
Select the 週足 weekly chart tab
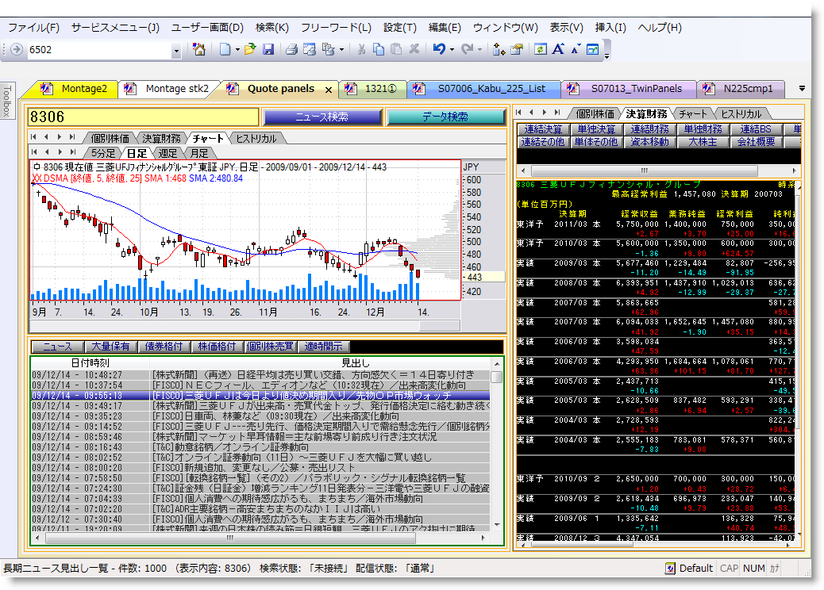pos(168,153)
